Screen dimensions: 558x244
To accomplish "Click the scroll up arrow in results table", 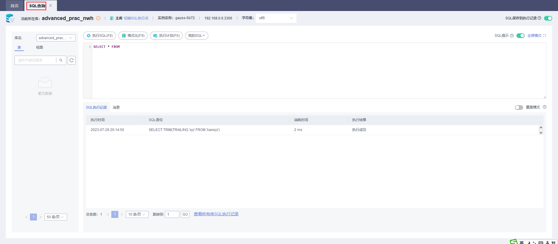I will coord(541,128).
